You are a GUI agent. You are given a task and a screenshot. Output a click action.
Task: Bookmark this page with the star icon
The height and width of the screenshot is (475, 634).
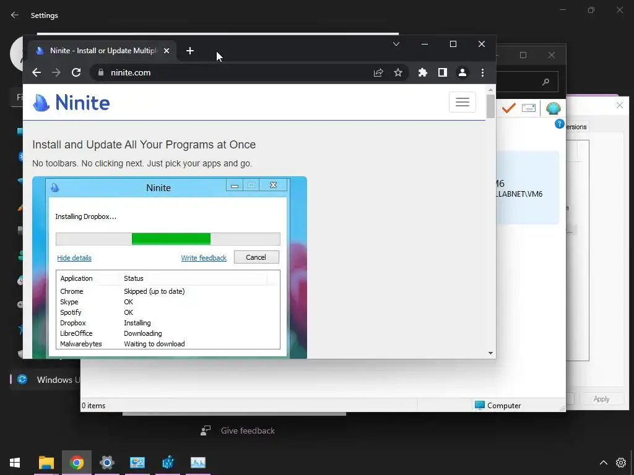click(x=398, y=73)
